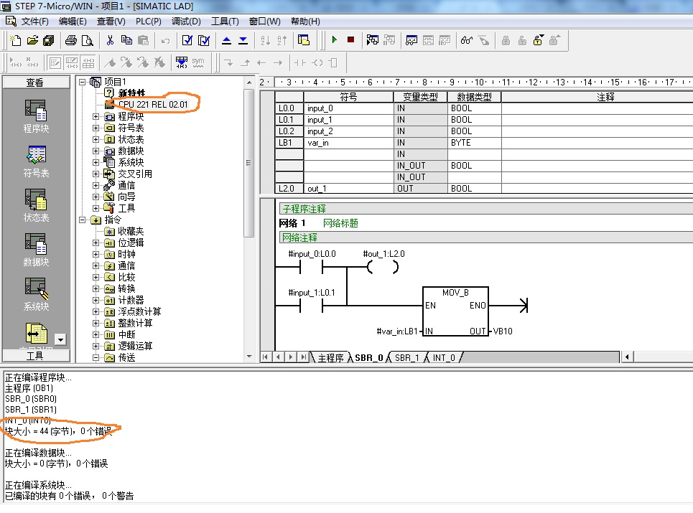
Task: Expand the 程序块 tree node
Action: pos(96,116)
